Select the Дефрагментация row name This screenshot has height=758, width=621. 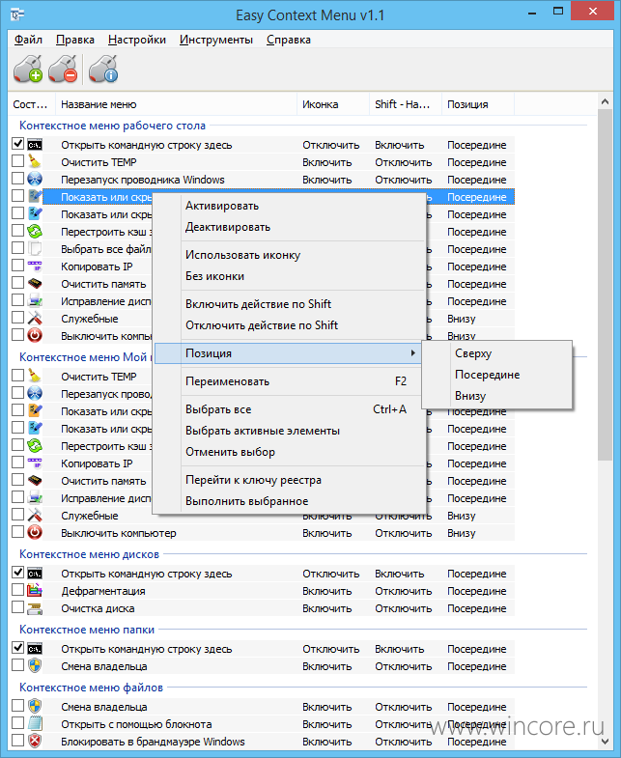(x=103, y=591)
